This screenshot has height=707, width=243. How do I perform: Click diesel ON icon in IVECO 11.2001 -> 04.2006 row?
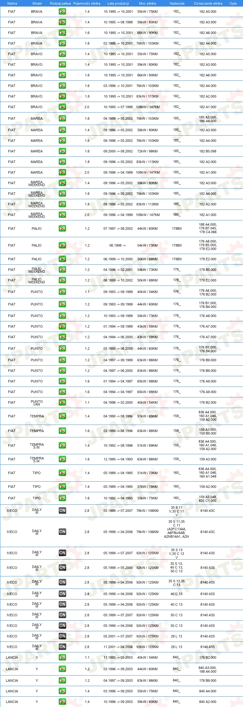point(62,647)
